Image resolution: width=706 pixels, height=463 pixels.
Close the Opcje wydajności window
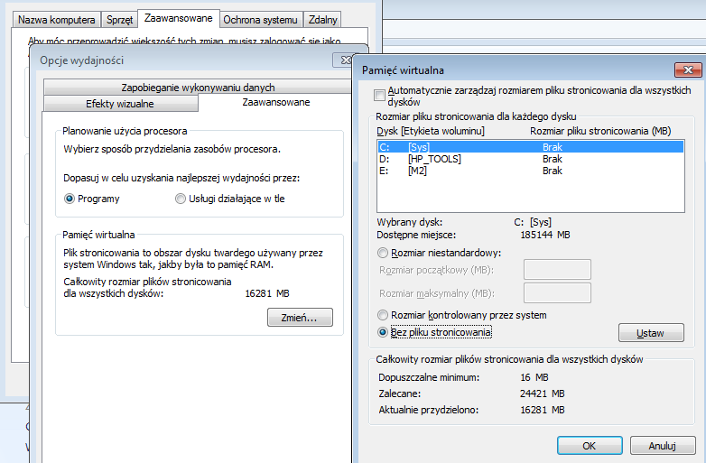344,60
